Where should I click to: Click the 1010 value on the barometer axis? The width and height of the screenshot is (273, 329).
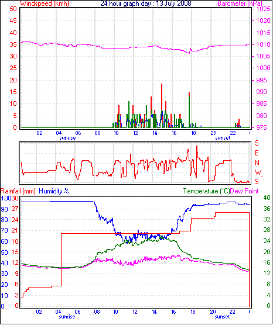point(263,44)
